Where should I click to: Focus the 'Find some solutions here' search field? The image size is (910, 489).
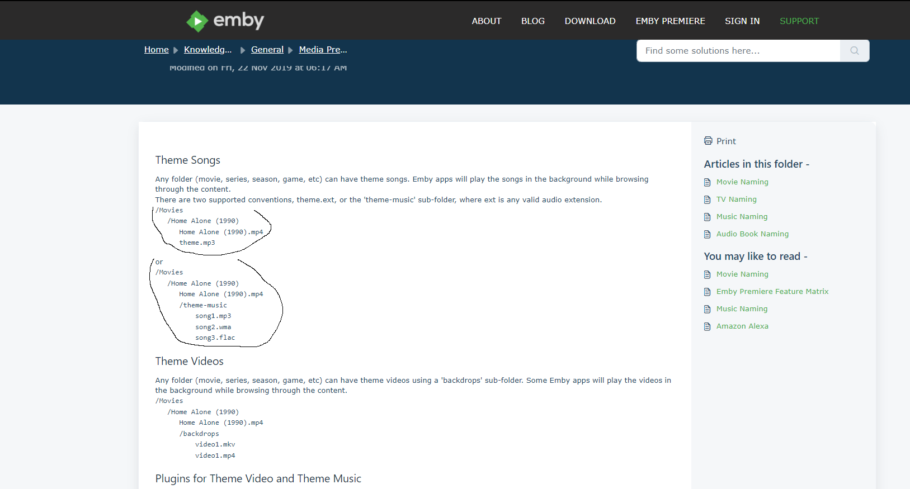coord(738,51)
